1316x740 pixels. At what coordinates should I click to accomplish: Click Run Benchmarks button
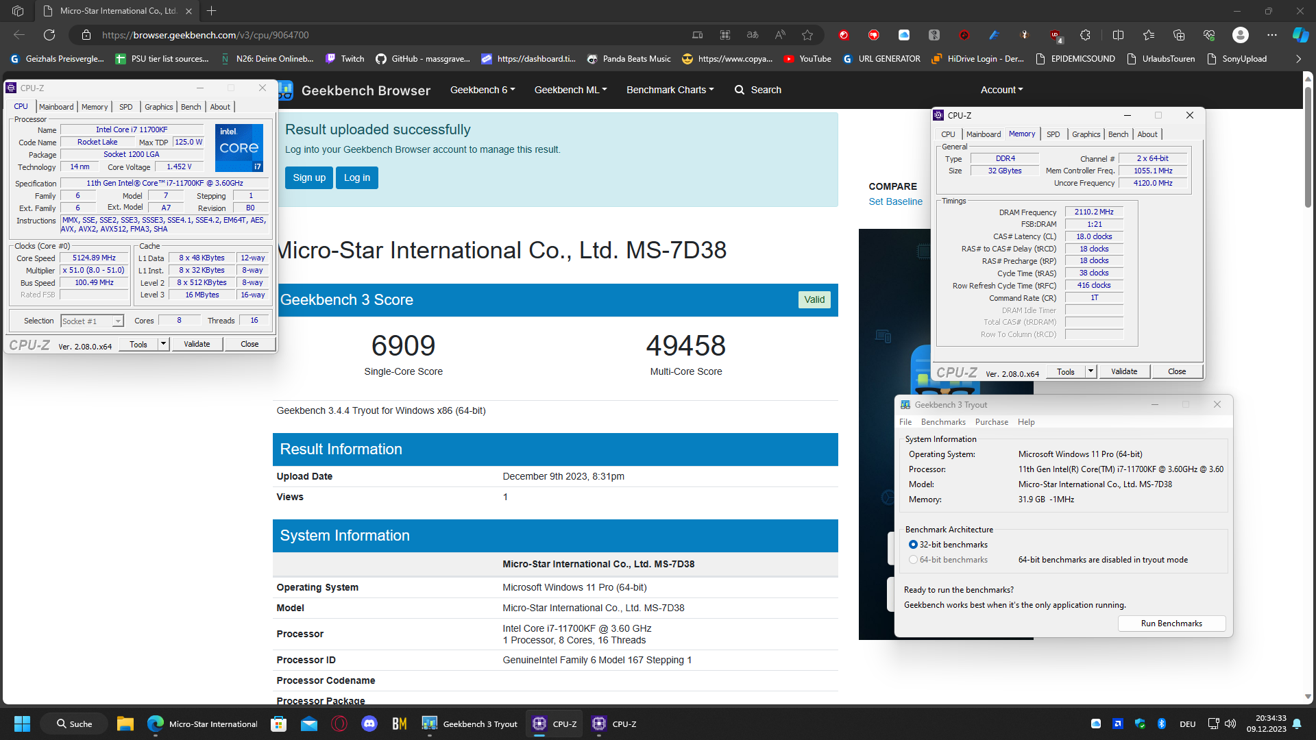[x=1171, y=624]
